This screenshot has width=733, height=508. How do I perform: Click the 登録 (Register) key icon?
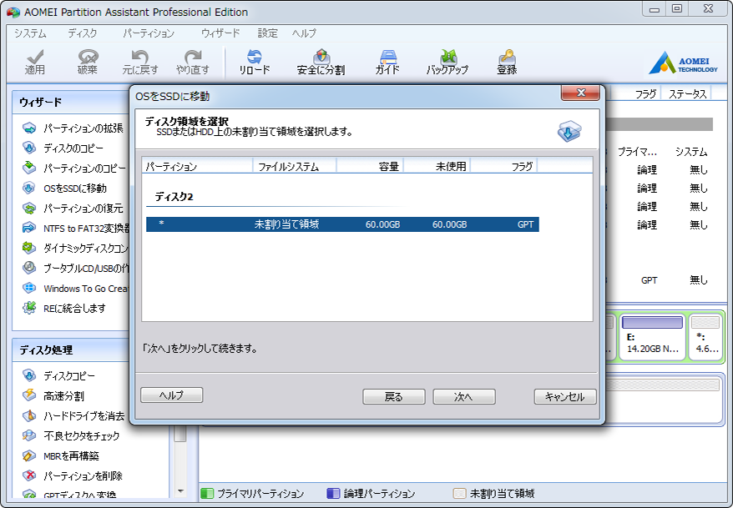(x=507, y=57)
